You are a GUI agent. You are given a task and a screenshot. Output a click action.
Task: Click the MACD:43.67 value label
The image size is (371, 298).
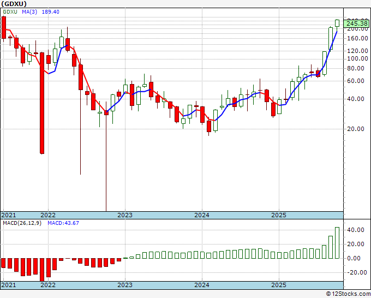click(63, 223)
